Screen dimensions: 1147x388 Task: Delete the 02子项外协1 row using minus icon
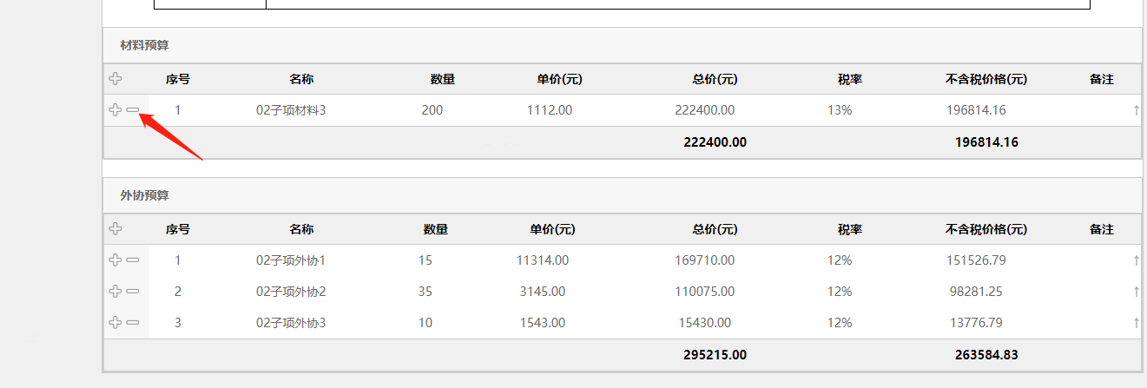tap(133, 260)
